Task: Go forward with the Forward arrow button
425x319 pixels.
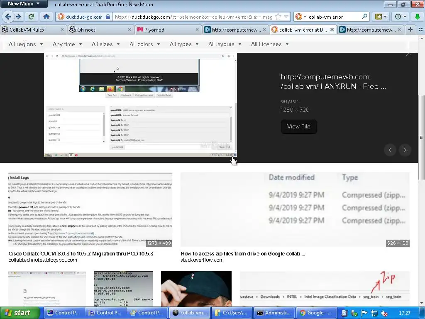Action: [x=18, y=17]
